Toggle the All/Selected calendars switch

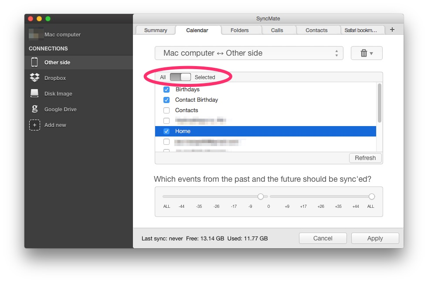click(x=180, y=77)
